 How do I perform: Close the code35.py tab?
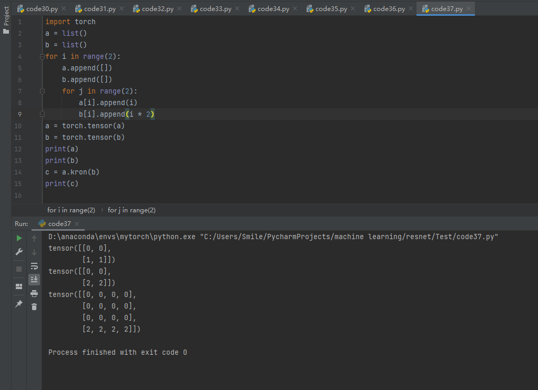point(353,8)
